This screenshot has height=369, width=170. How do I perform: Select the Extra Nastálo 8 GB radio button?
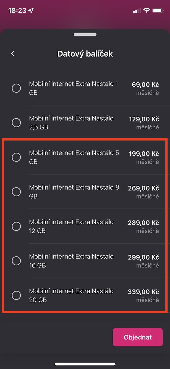16,192
